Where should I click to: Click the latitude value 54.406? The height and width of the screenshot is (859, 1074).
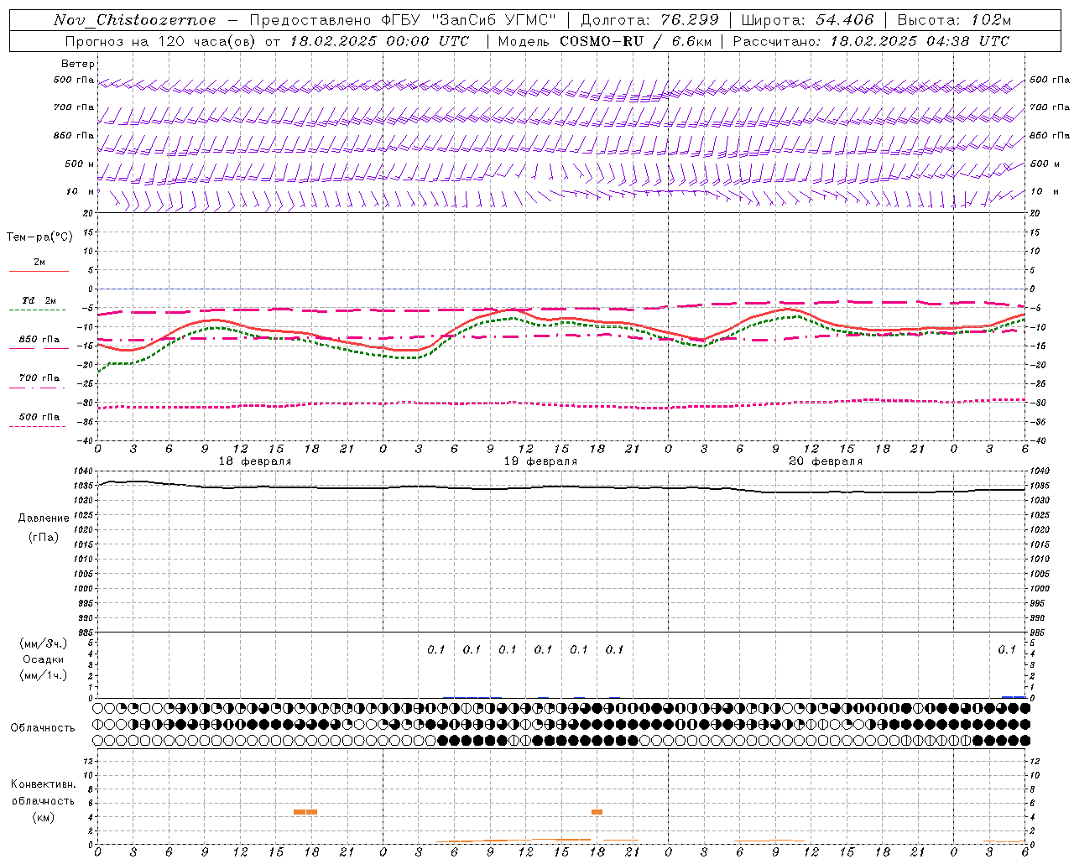(845, 20)
